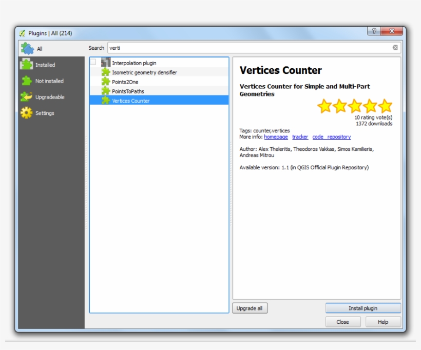421x350 pixels.
Task: Click the Points2One puzzle icon
Action: pyautogui.click(x=106, y=82)
